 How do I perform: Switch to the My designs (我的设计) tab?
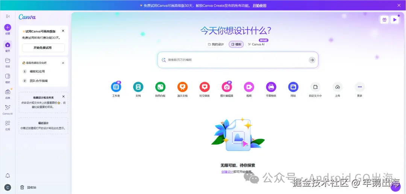tap(216, 44)
